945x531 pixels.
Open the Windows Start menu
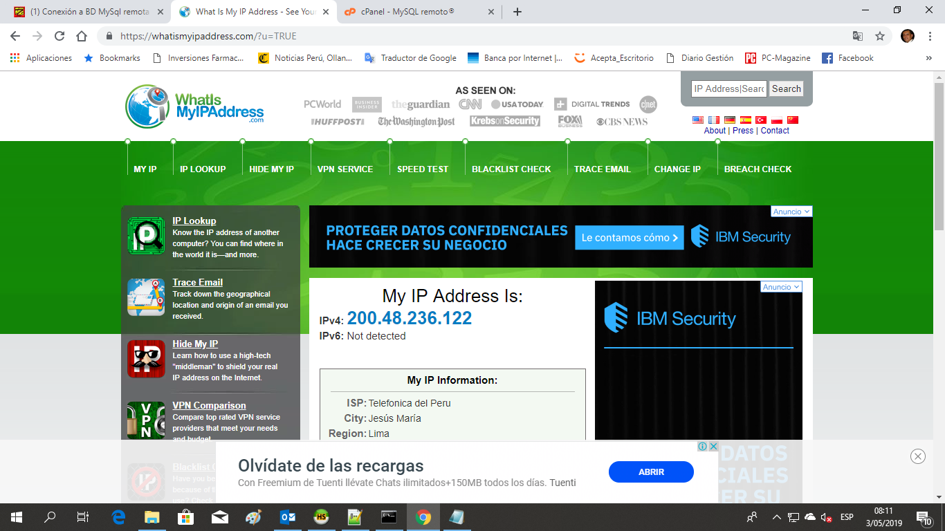coord(17,516)
